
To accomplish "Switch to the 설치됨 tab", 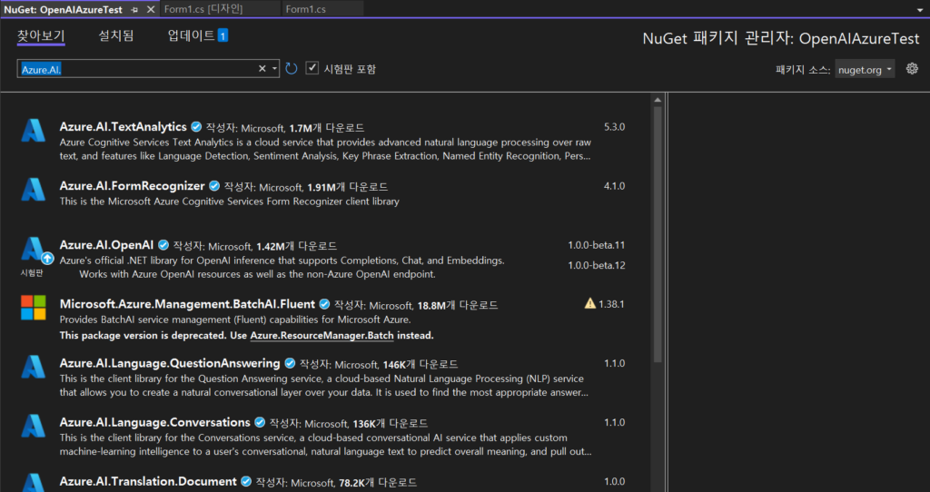I will point(115,36).
